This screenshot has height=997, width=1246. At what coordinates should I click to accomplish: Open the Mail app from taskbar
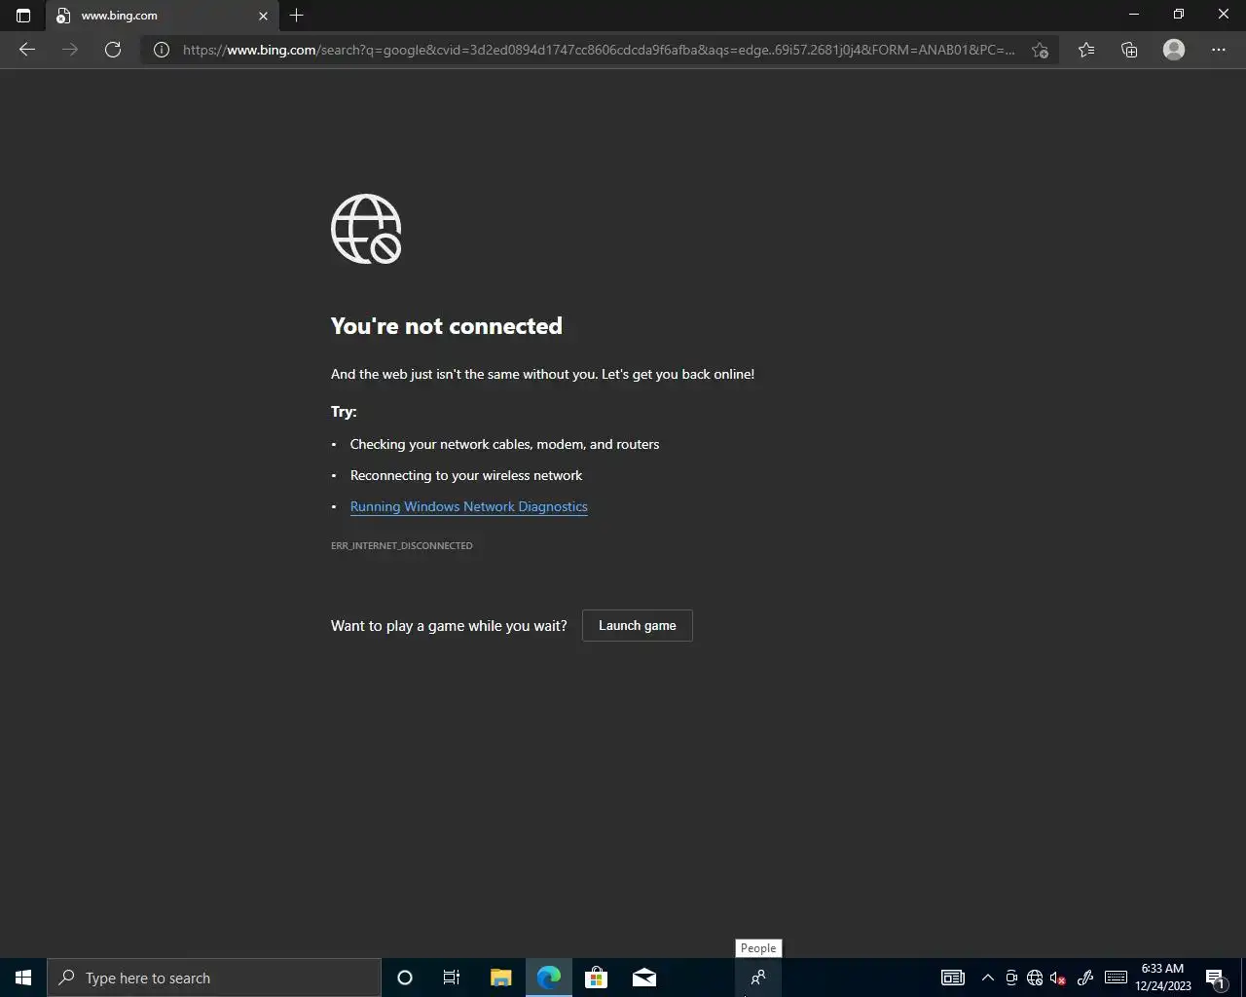pyautogui.click(x=644, y=978)
